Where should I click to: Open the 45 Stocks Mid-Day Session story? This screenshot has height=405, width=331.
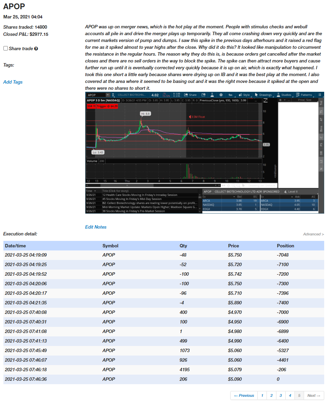click(x=132, y=199)
